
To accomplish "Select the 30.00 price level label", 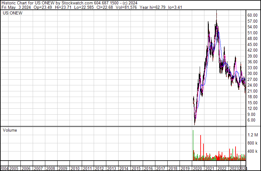I will (x=253, y=73).
